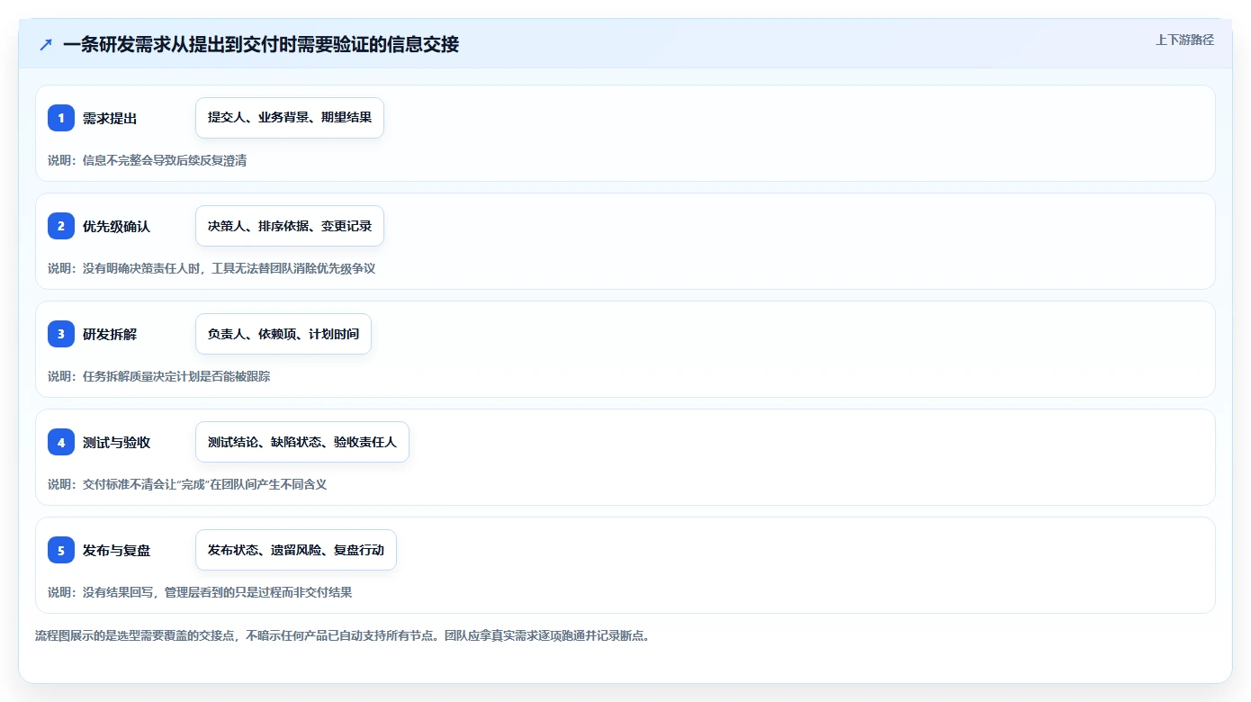This screenshot has height=702, width=1251.
Task: Click the 测试与验收 step title
Action: click(x=116, y=442)
